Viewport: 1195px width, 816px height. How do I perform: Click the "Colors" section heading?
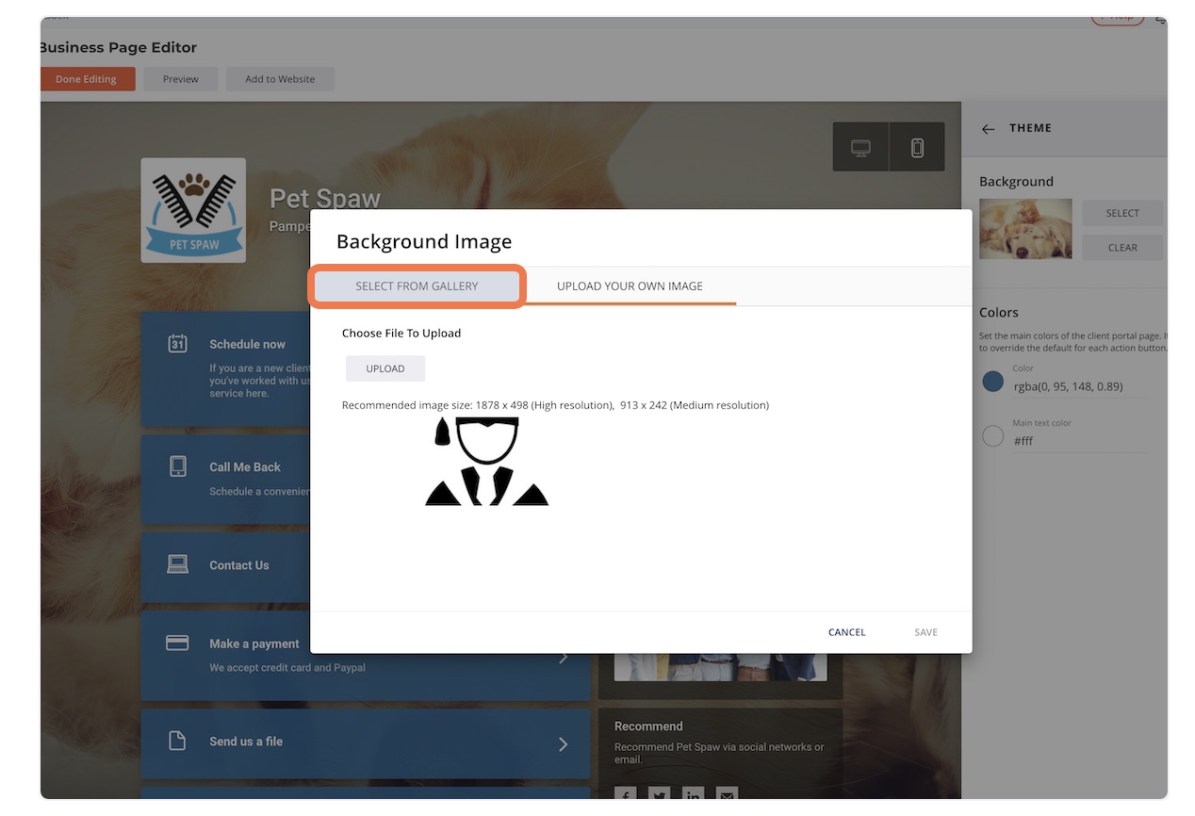tap(999, 312)
